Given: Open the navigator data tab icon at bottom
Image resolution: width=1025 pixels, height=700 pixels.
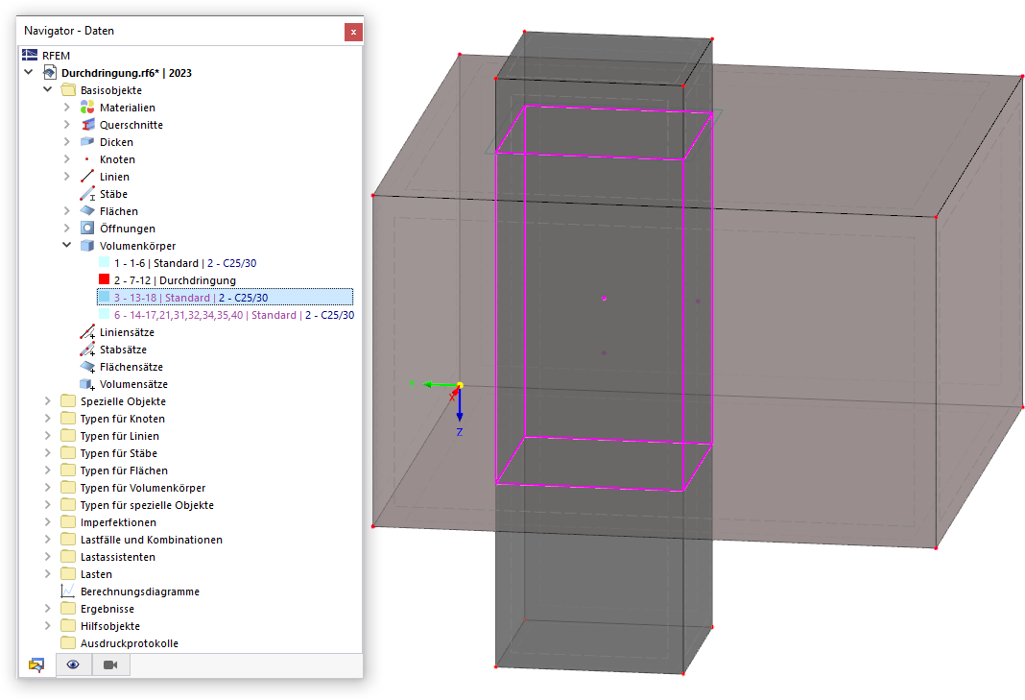Looking at the screenshot, I should (36, 664).
